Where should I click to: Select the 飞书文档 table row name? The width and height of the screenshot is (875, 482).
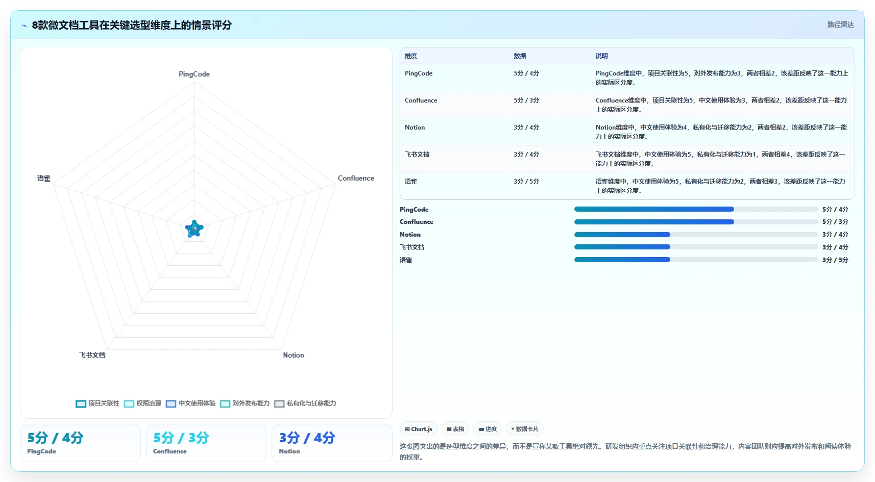pos(417,155)
